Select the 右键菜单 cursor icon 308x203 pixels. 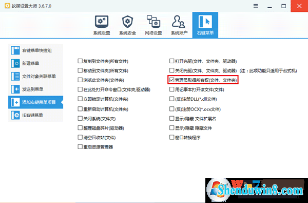[205, 22]
